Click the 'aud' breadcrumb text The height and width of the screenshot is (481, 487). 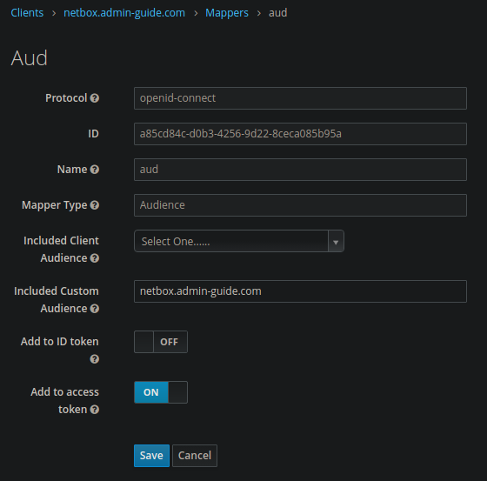coord(277,13)
